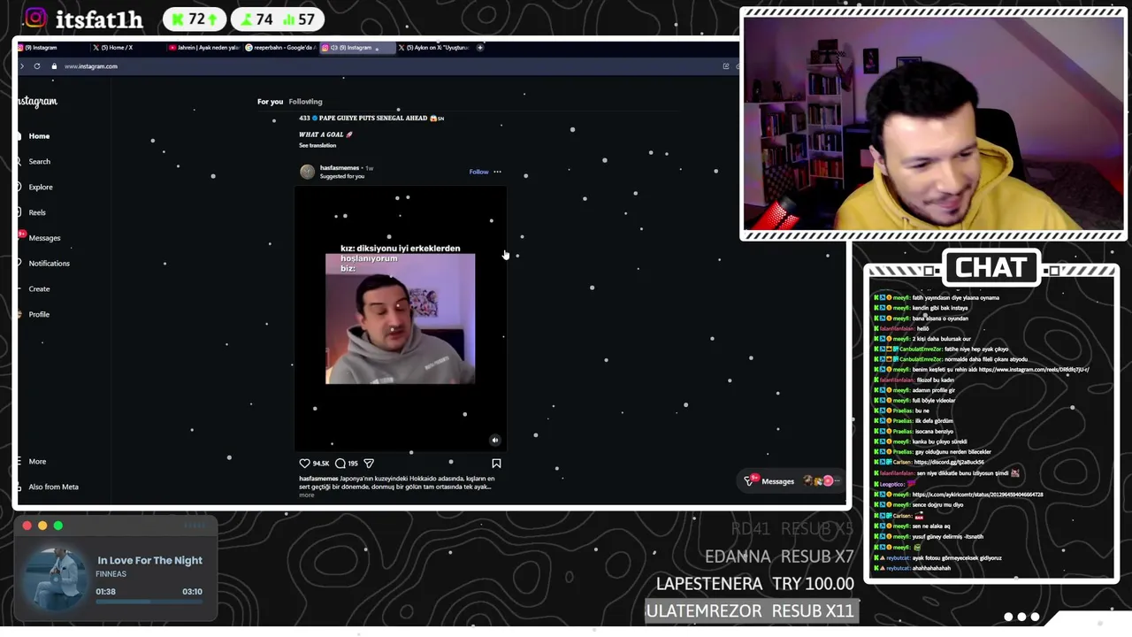This screenshot has width=1132, height=637.
Task: Click the green dot on the music widget
Action: [x=58, y=526]
